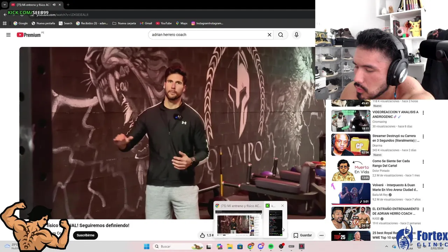Open the YouTube bookmark
The width and height of the screenshot is (448, 252).
click(x=164, y=23)
